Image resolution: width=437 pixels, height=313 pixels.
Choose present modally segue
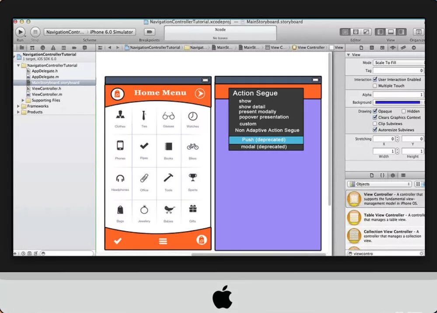[257, 112]
